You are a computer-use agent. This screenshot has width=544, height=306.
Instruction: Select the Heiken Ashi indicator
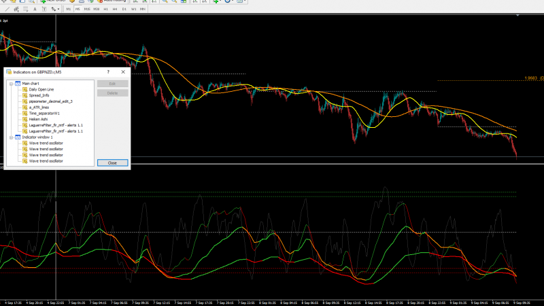[x=38, y=120]
